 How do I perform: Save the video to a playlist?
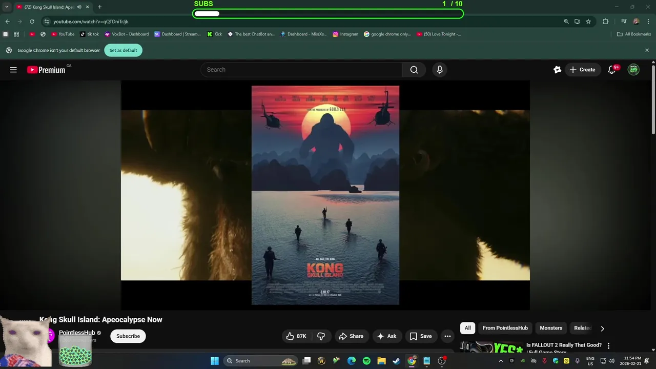click(421, 336)
